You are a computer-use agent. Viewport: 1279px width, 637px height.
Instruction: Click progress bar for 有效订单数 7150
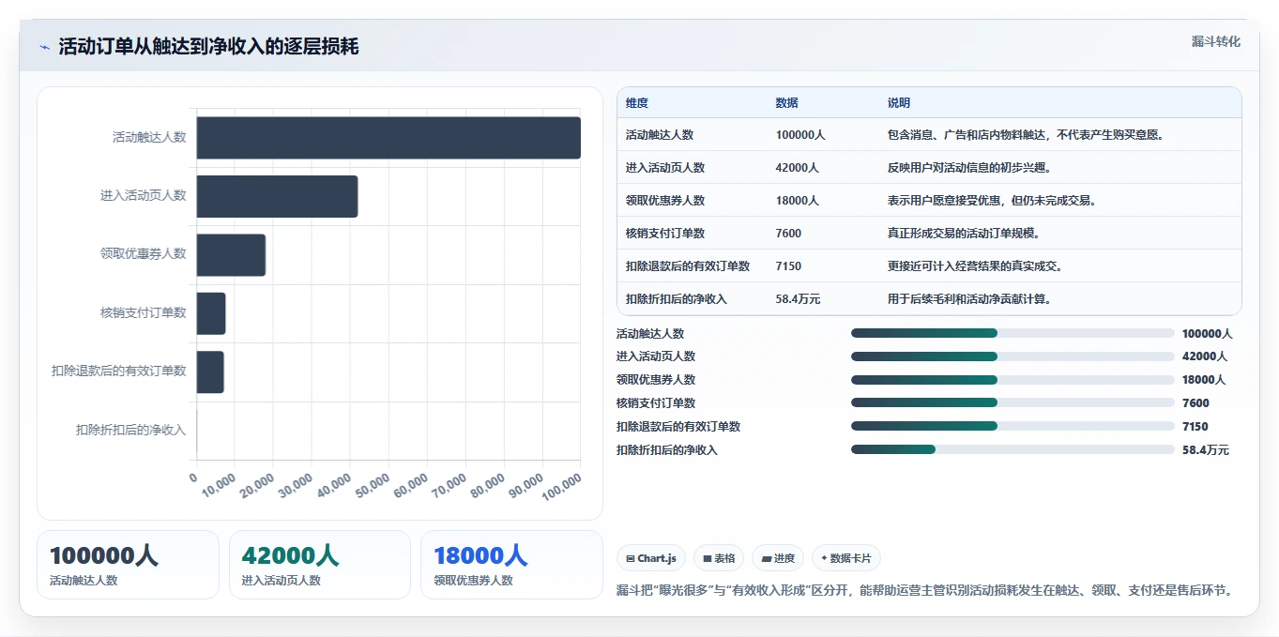(1013, 426)
